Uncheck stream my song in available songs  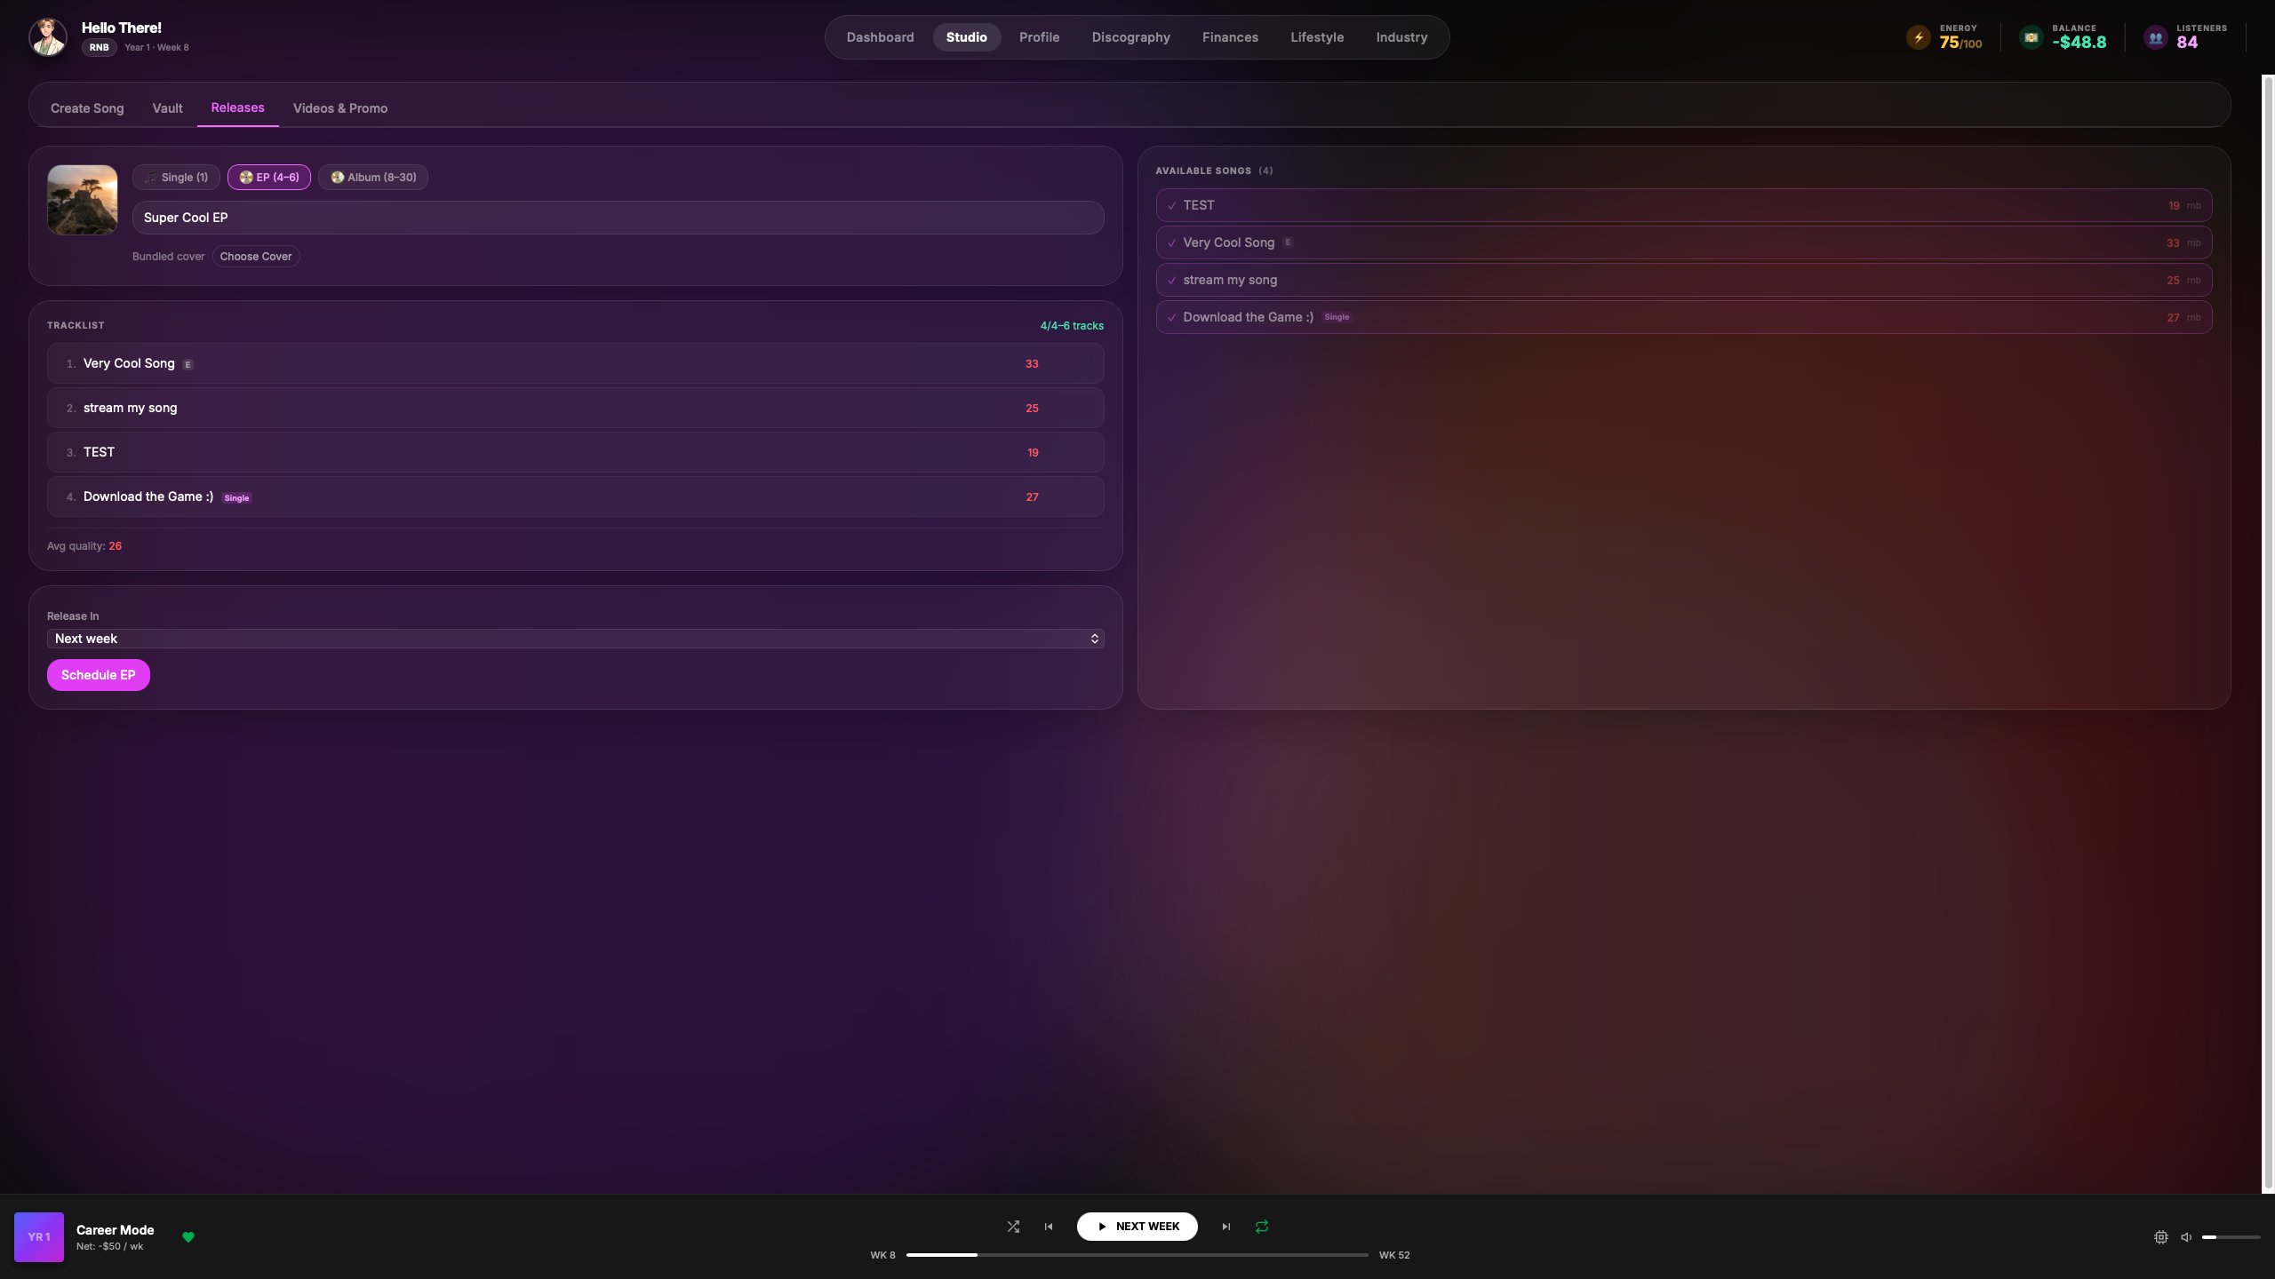(x=1171, y=281)
